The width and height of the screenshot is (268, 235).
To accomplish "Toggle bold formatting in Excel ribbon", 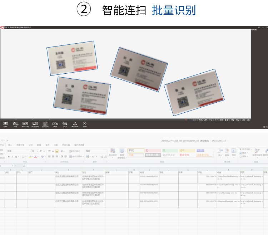I will pyautogui.click(x=8, y=157).
